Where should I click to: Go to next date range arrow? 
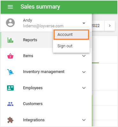pos(110,26)
